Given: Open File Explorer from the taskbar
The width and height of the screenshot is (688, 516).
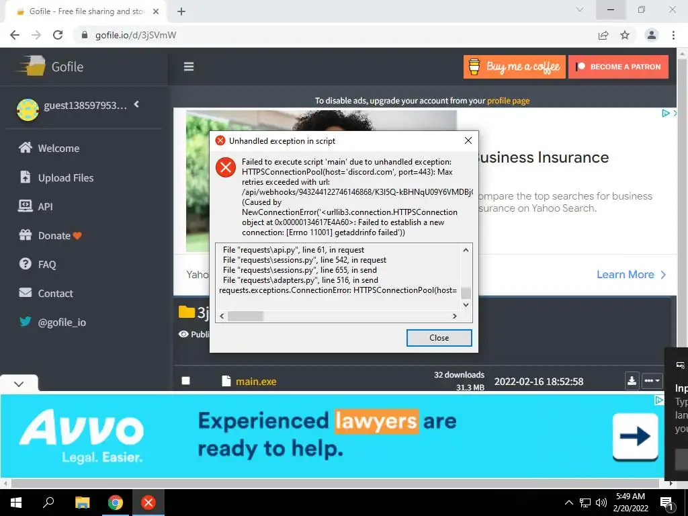Looking at the screenshot, I should pyautogui.click(x=82, y=503).
